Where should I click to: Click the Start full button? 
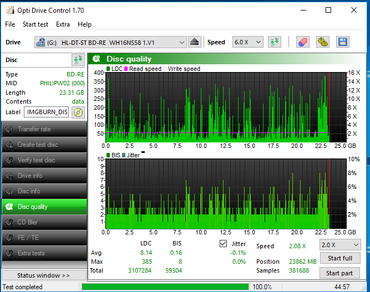(340, 258)
